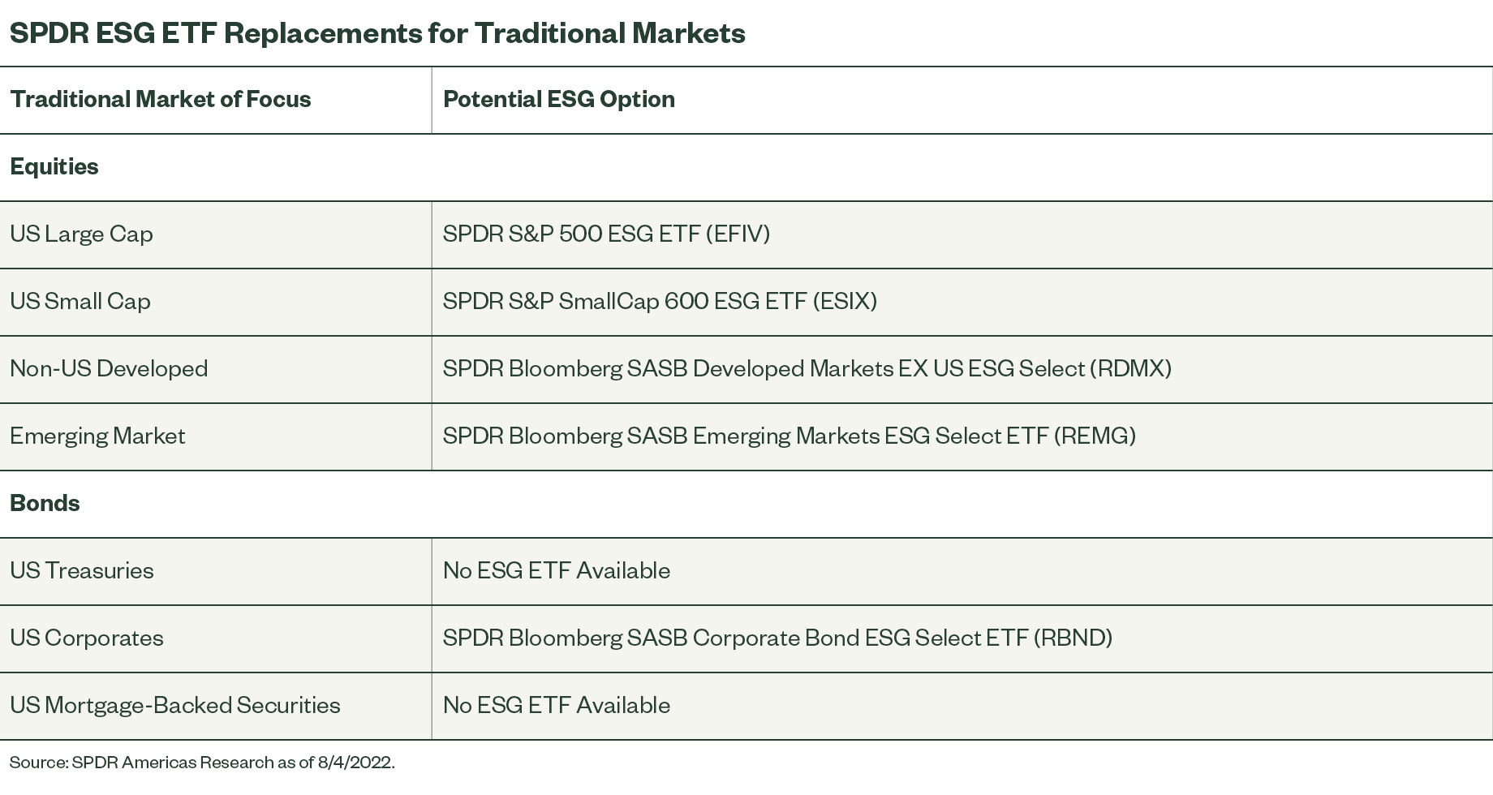Screen dimensions: 1493x795
Task: Click the SPDR S&P SmallCap 600 ESG ETF (ESIX) entry
Action: [660, 301]
